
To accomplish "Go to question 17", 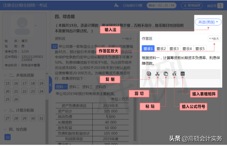I will click(x=24, y=83).
